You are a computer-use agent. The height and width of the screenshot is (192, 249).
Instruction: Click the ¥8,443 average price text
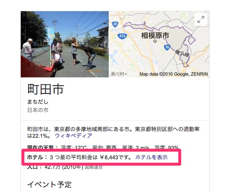[109, 157]
